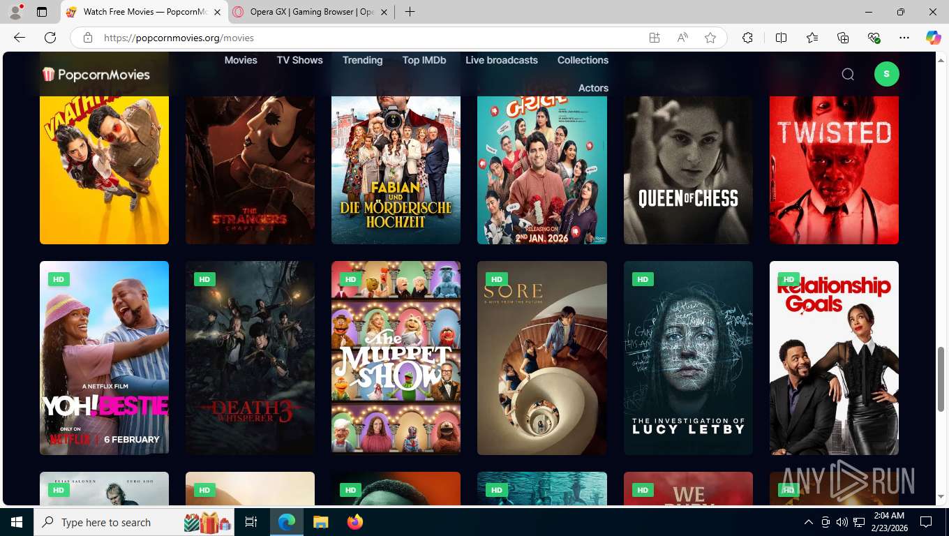Open the Collections icon in toolbar
Viewport: 949px width, 536px height.
point(843,38)
